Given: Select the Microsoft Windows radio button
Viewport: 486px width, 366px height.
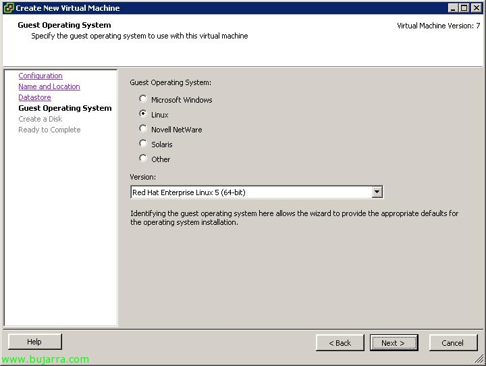Looking at the screenshot, I should click(143, 99).
